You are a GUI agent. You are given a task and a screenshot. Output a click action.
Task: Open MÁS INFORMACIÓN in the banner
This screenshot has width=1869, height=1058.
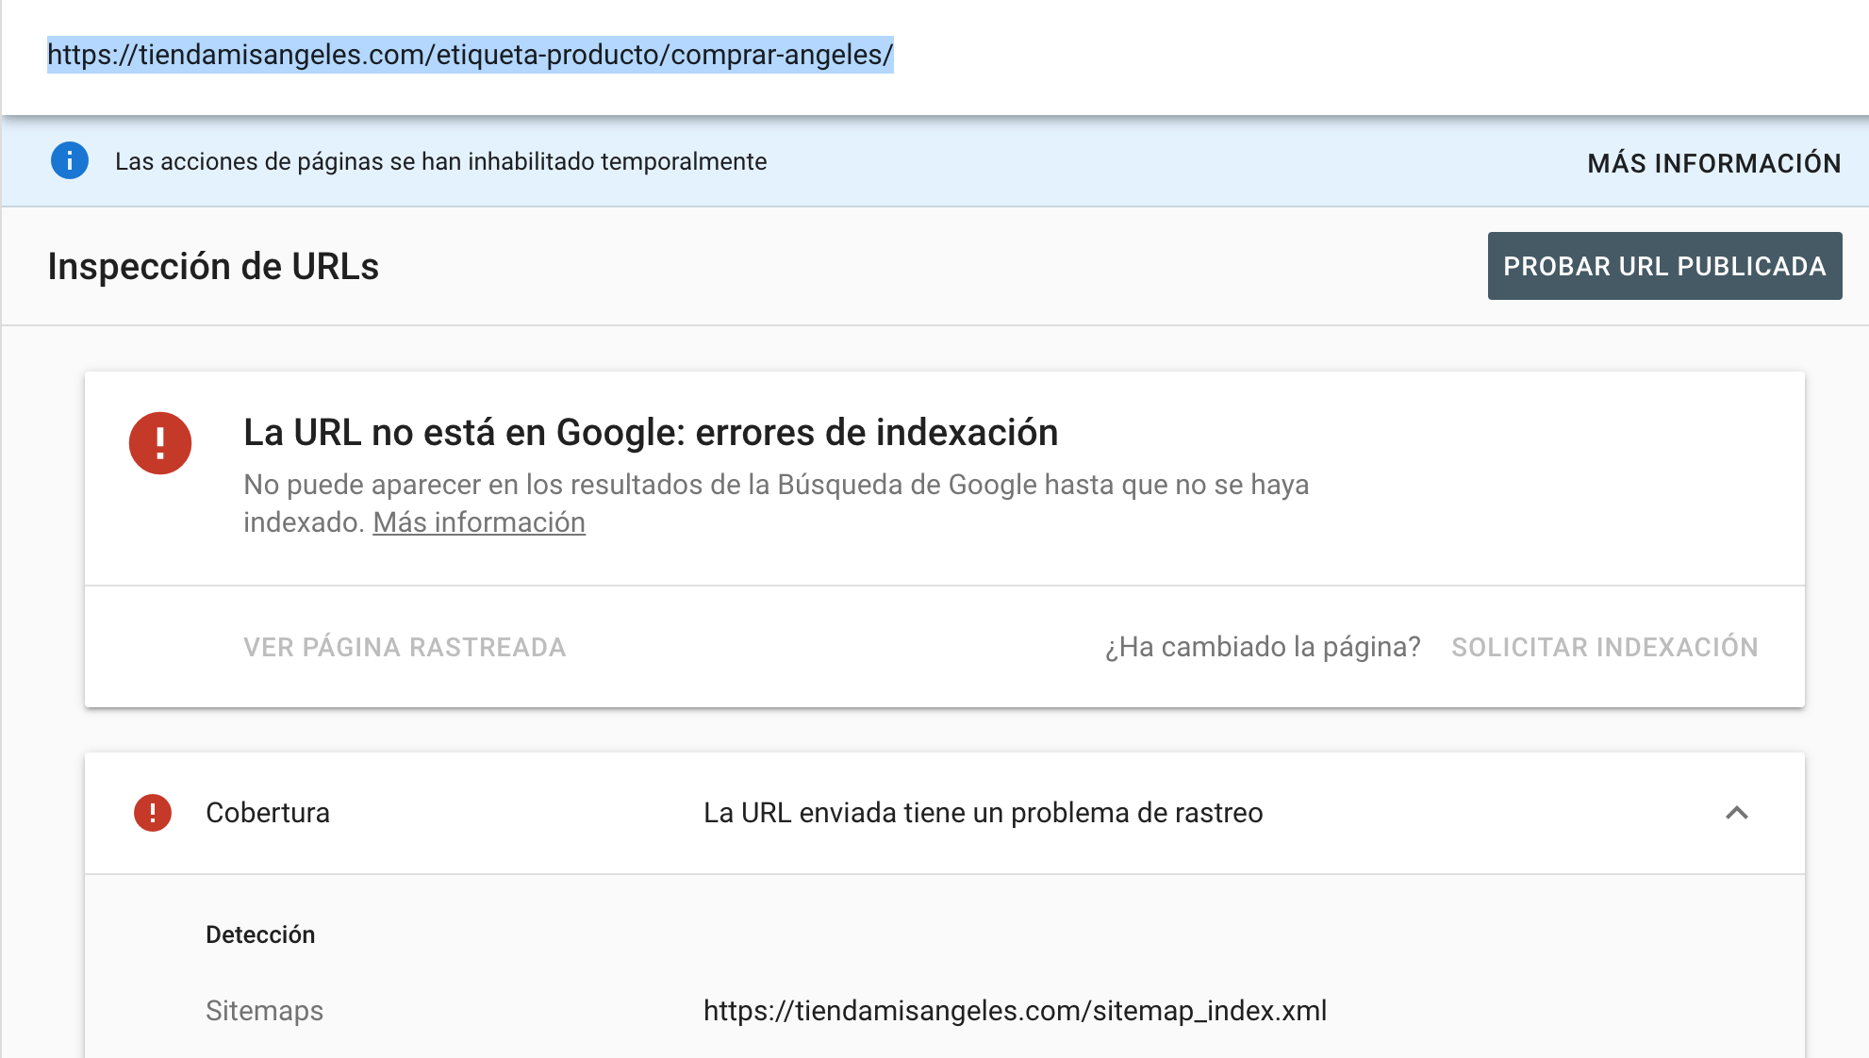[x=1713, y=163]
